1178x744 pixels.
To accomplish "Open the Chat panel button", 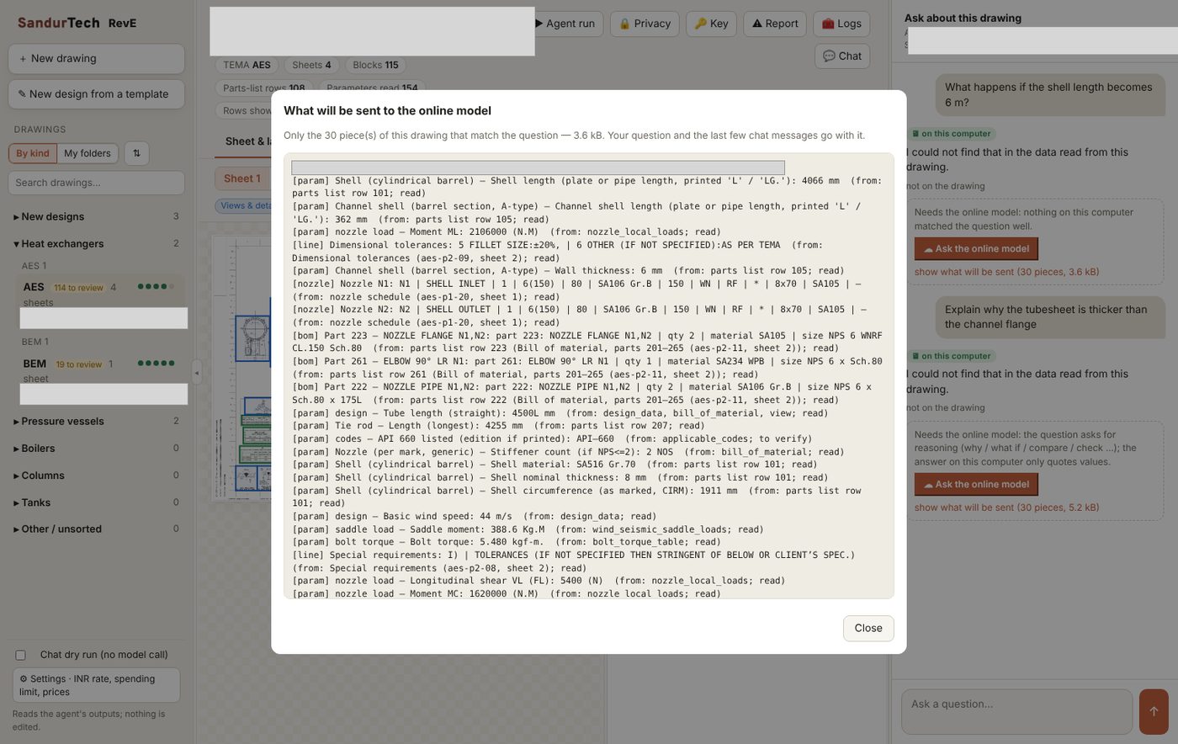I will (x=842, y=56).
